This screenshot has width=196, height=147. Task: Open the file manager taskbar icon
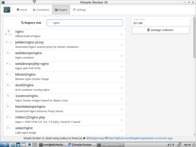(x=13, y=145)
